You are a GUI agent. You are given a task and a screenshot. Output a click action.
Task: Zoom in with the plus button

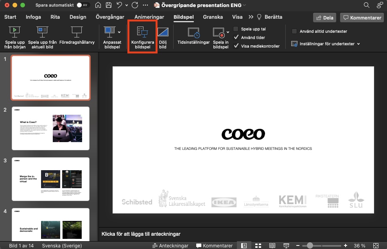click(346, 245)
